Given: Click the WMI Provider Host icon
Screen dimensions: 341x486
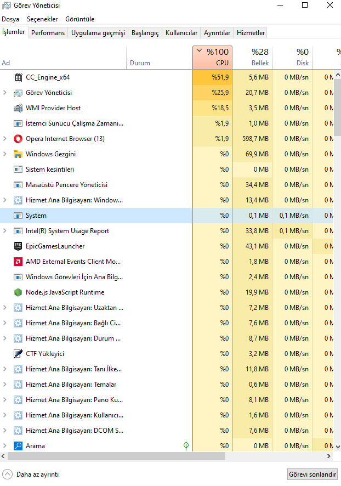Looking at the screenshot, I should click(18, 108).
